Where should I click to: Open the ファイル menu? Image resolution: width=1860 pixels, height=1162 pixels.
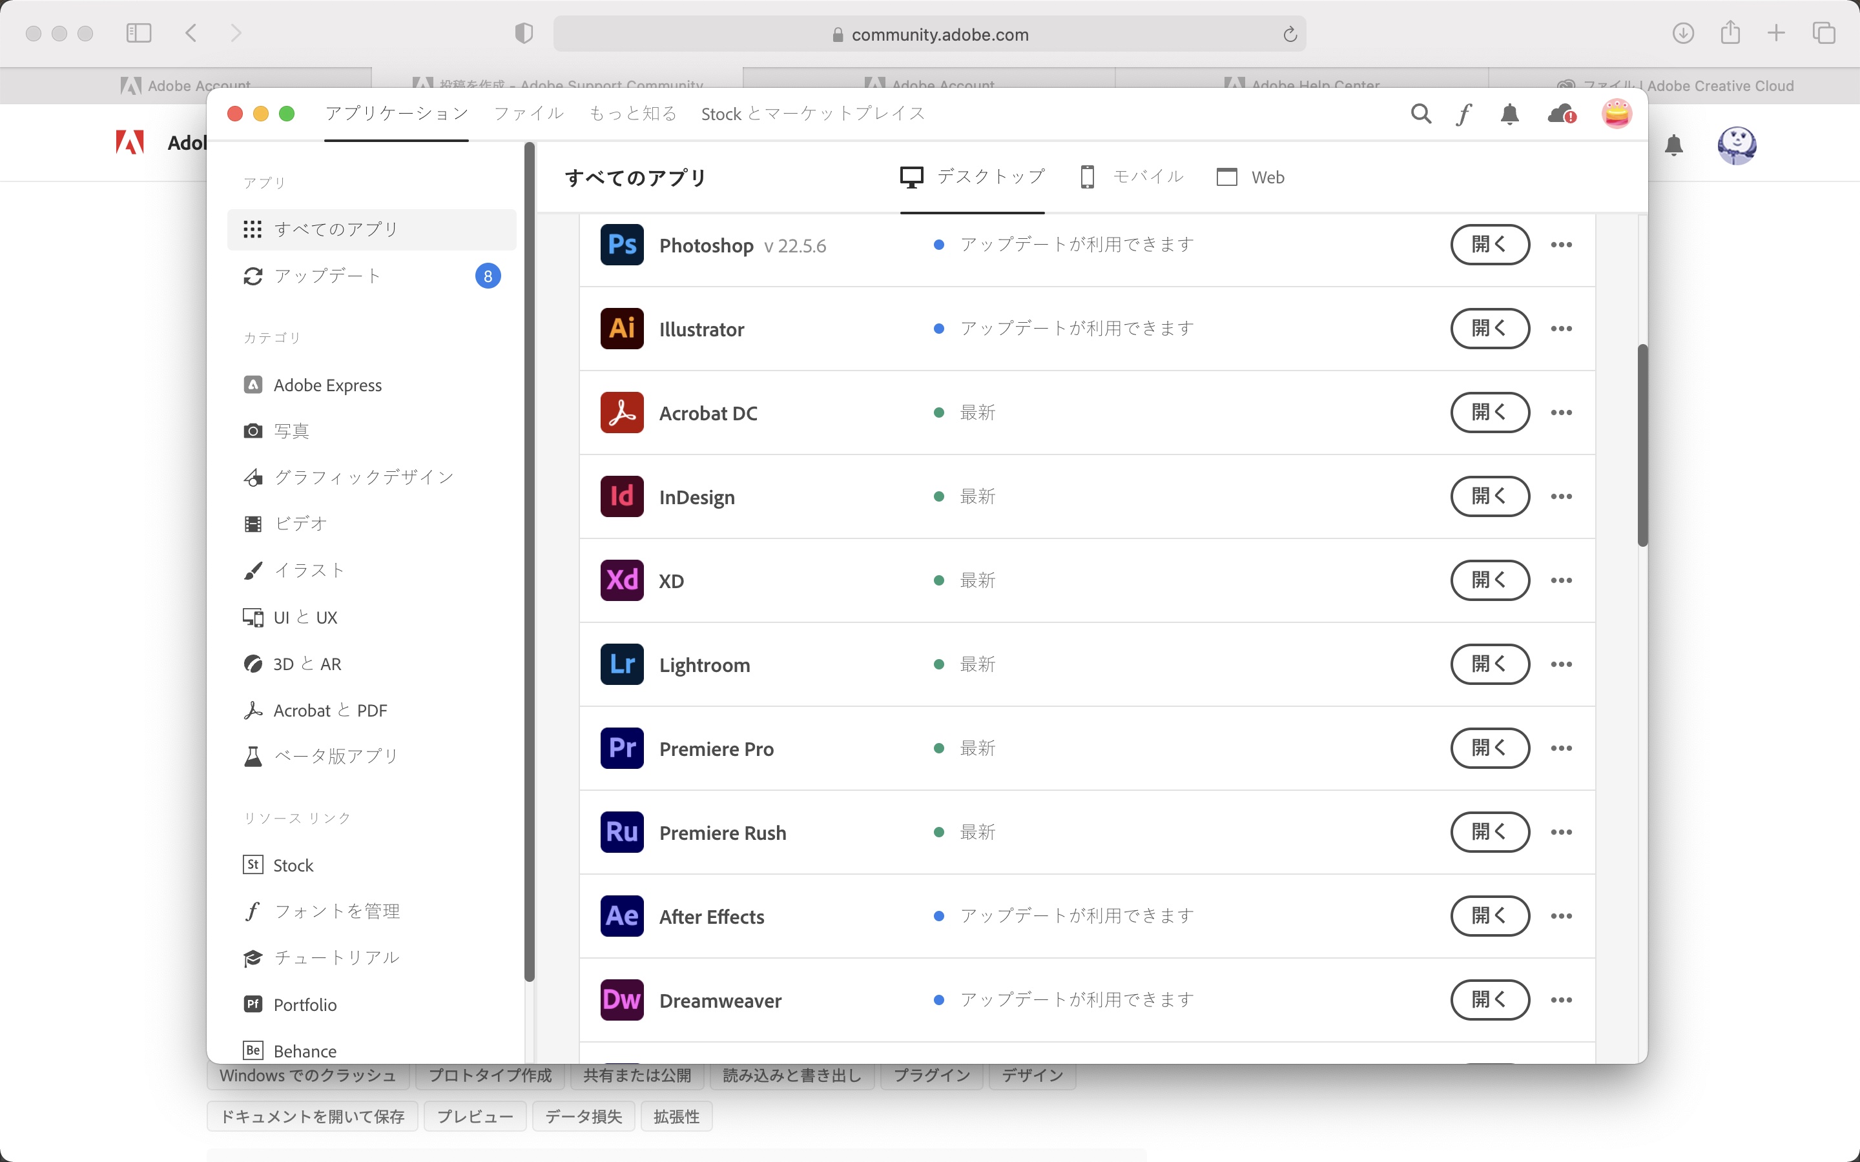[x=527, y=113]
